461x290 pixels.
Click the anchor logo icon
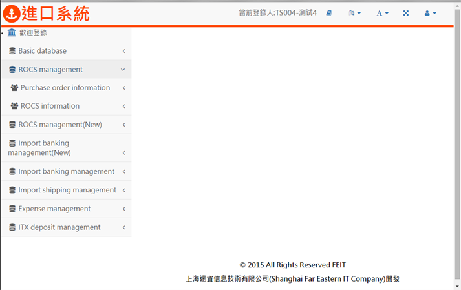[12, 13]
